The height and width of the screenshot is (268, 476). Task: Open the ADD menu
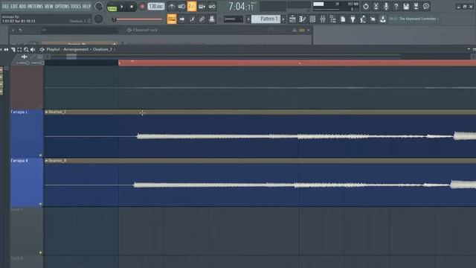pos(22,6)
